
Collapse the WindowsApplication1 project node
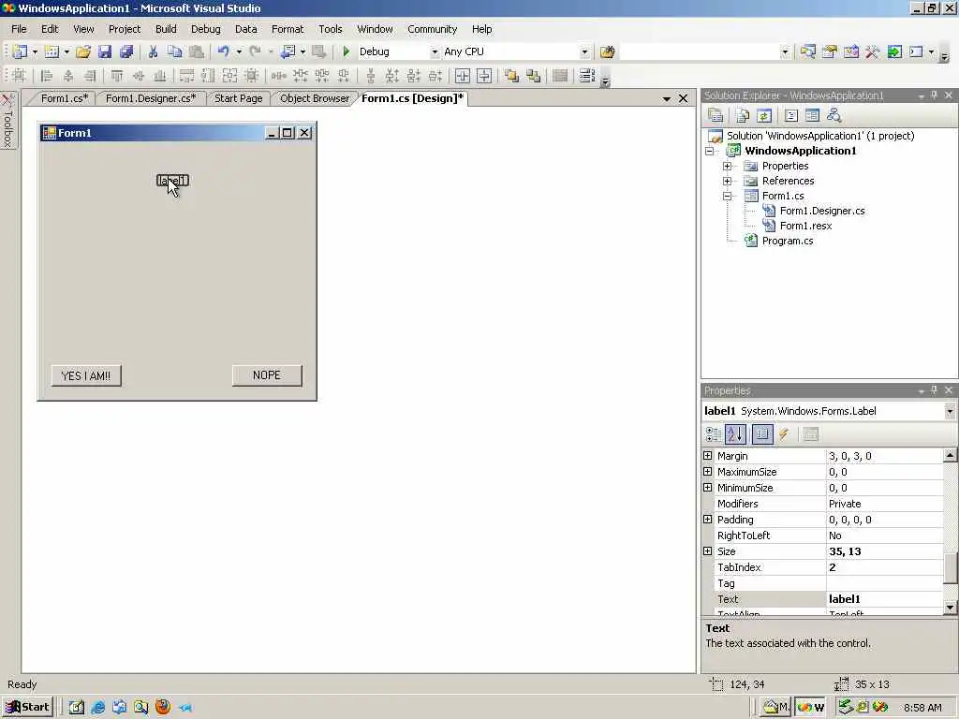(x=710, y=151)
